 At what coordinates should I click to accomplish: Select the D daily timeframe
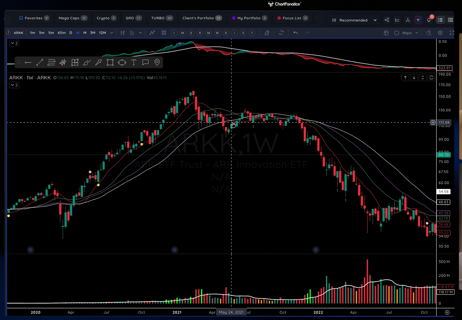(71, 33)
